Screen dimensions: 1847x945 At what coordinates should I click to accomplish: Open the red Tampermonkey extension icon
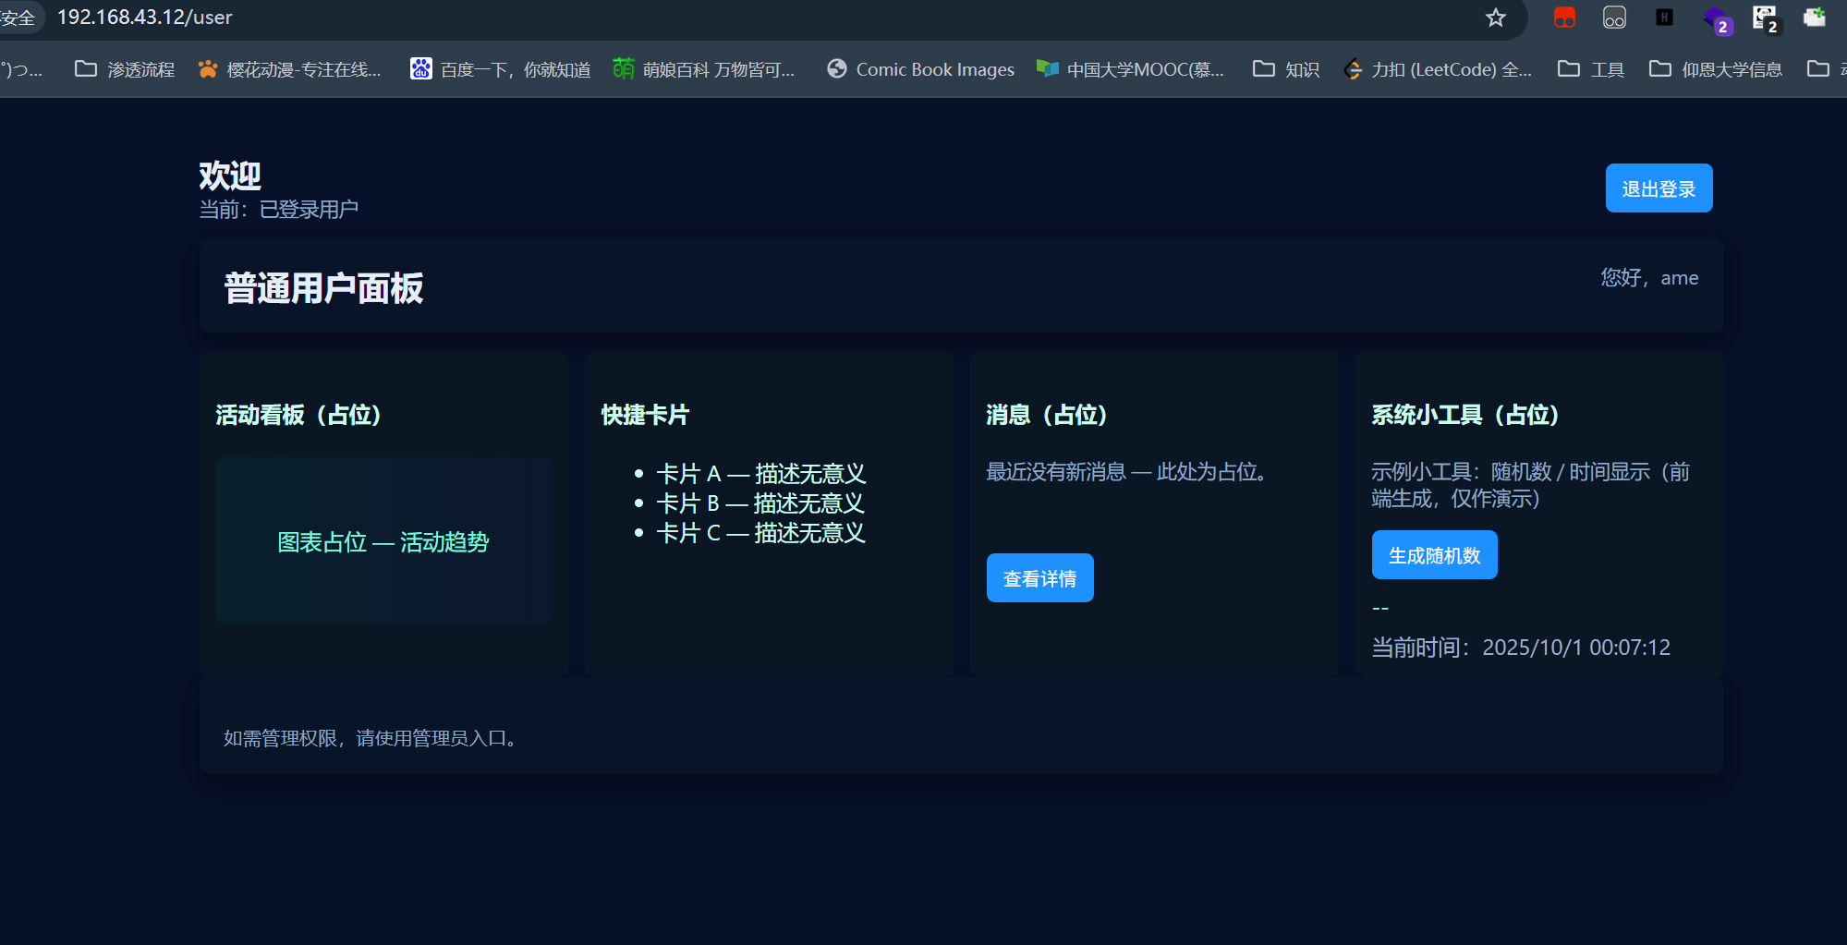(x=1564, y=18)
